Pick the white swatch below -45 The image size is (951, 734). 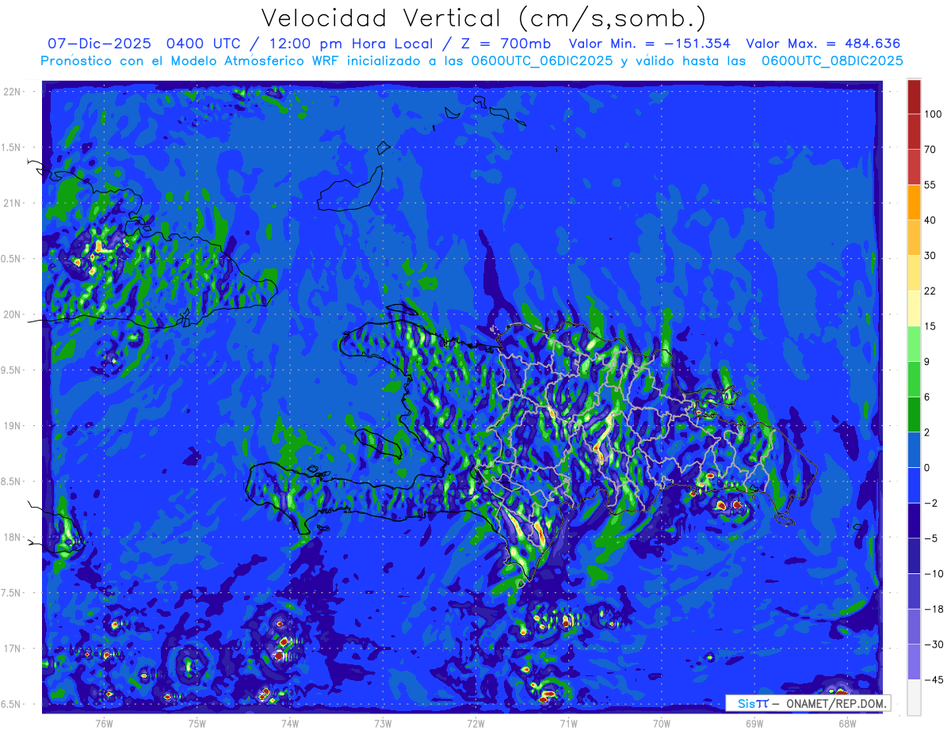click(914, 698)
